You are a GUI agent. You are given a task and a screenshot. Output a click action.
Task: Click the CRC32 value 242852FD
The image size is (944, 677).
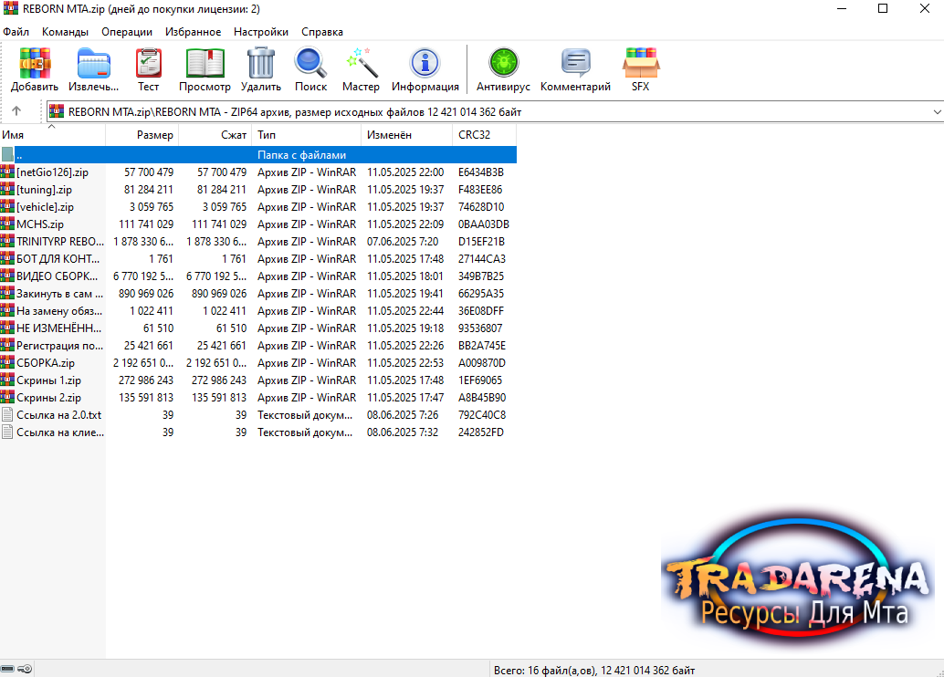(480, 432)
